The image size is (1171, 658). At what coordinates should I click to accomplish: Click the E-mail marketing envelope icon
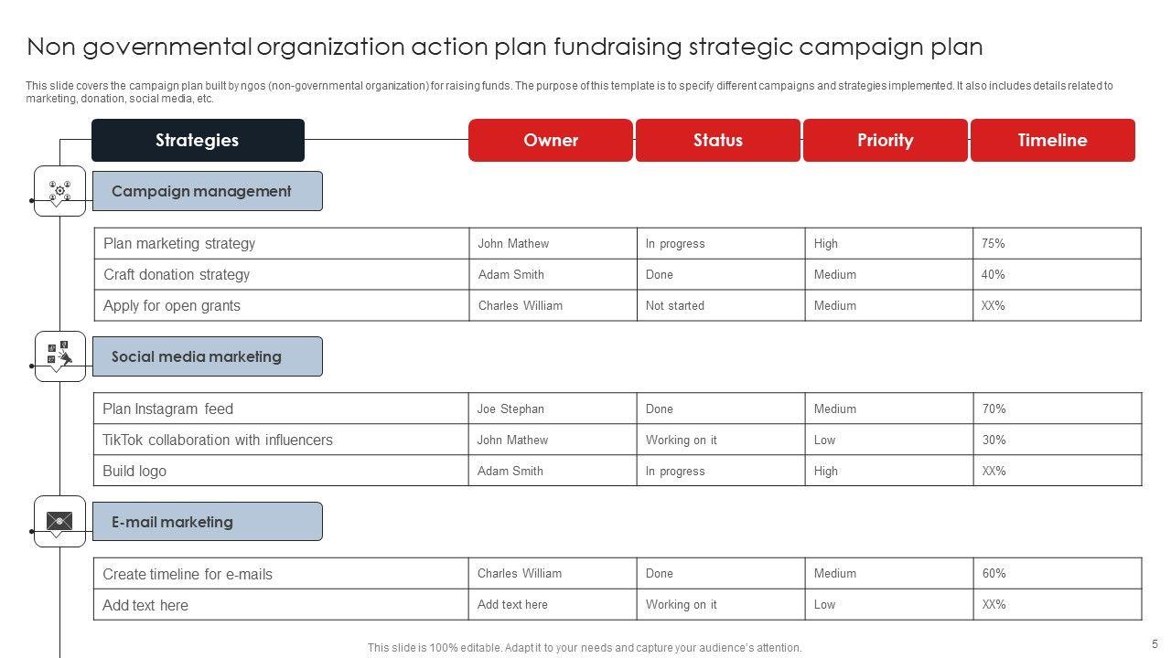pyautogui.click(x=59, y=521)
